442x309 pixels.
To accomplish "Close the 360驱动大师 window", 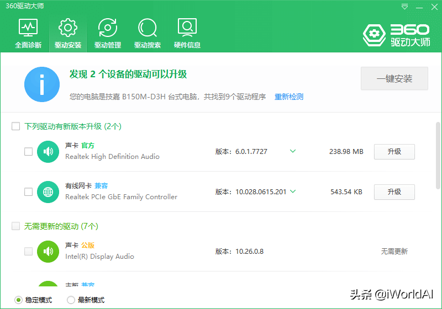I will coord(434,7).
